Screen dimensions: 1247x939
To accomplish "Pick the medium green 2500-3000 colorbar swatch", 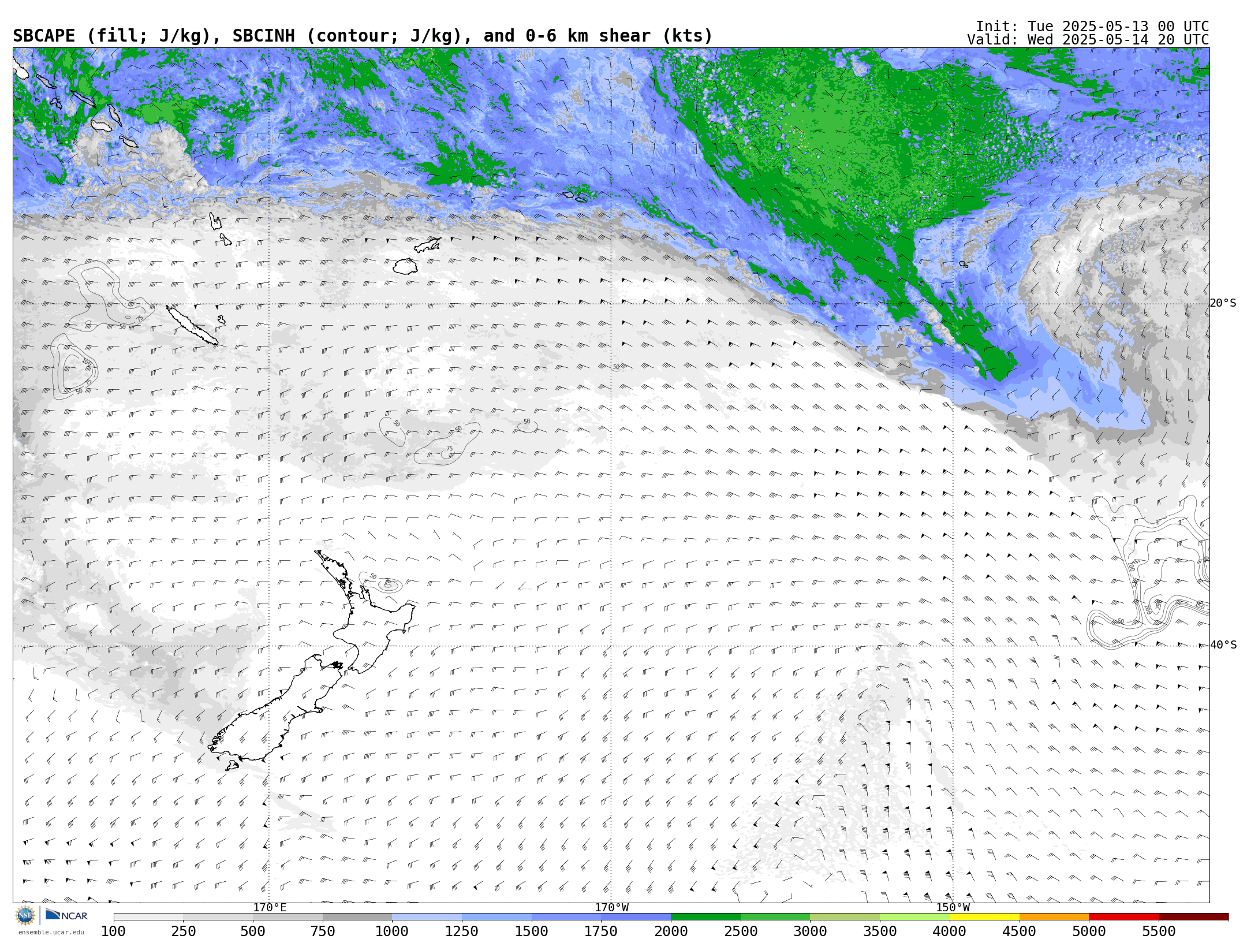I will [775, 917].
